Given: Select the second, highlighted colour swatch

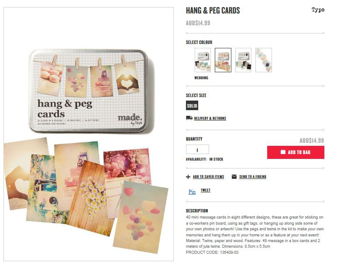Looking at the screenshot, I should 223,60.
